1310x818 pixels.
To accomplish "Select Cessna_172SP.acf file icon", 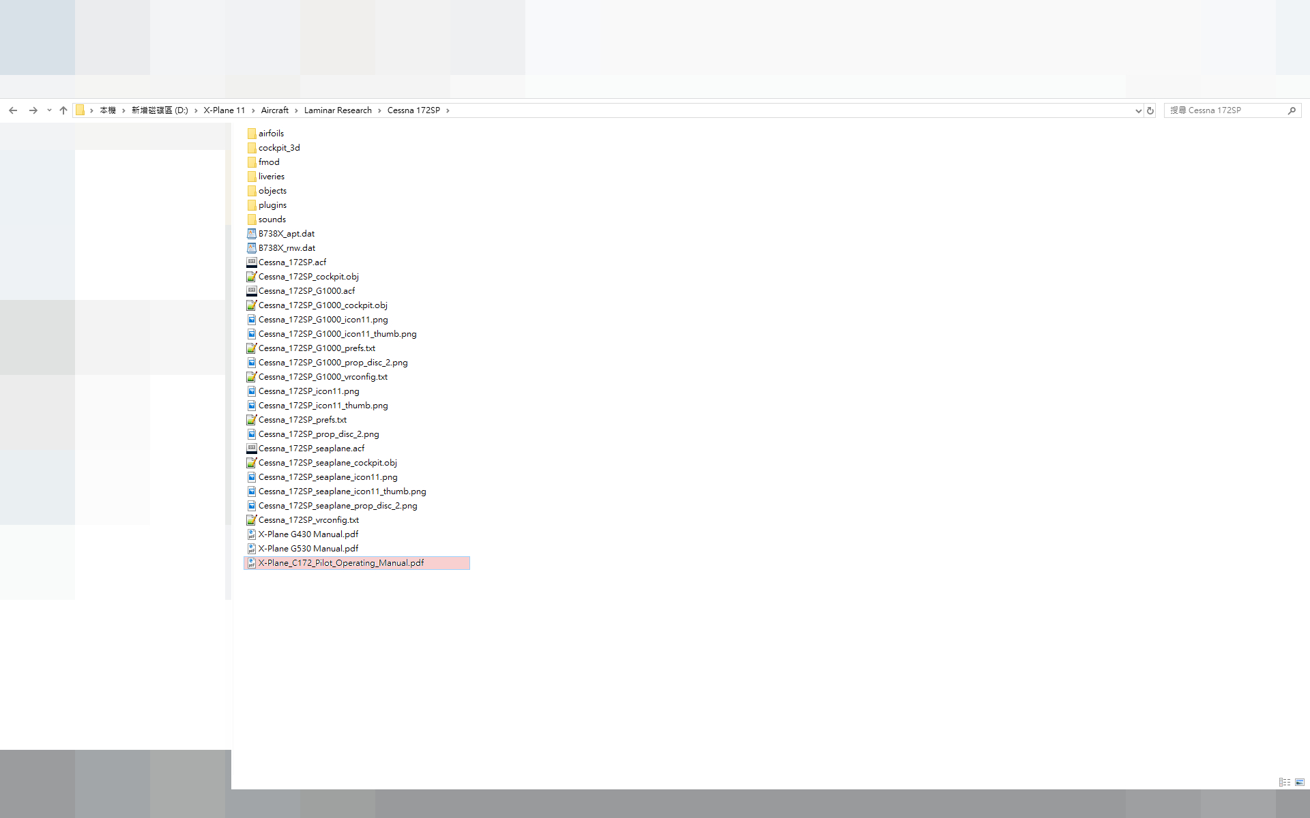I will pos(252,262).
